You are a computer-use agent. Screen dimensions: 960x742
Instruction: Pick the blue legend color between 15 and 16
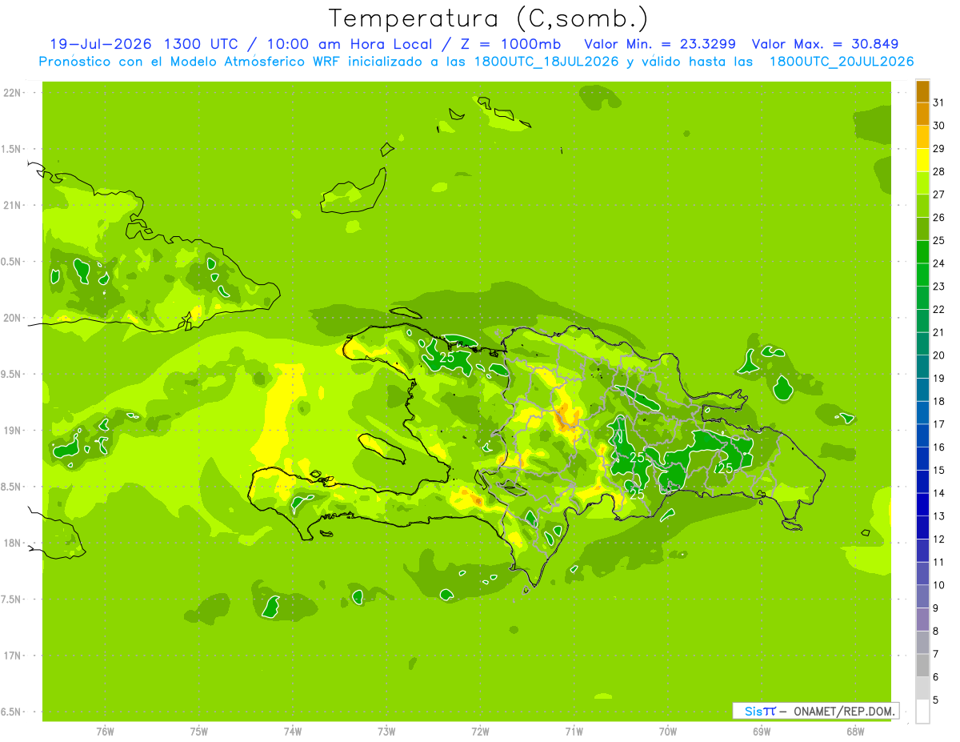click(922, 459)
